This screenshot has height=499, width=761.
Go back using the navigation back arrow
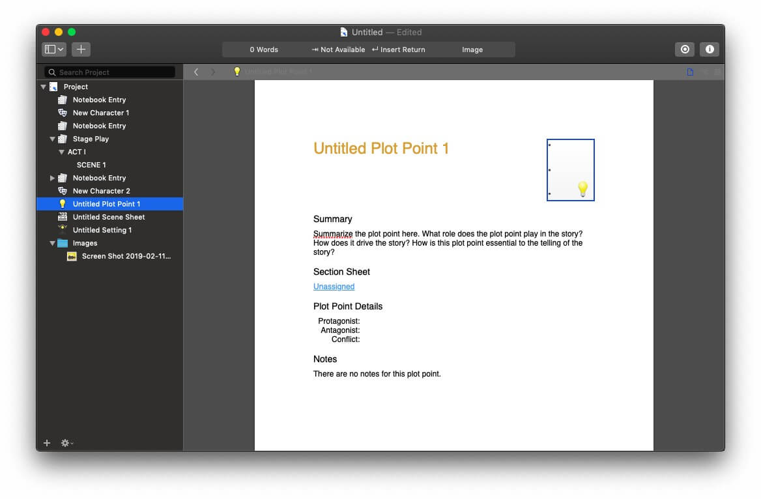click(x=196, y=72)
